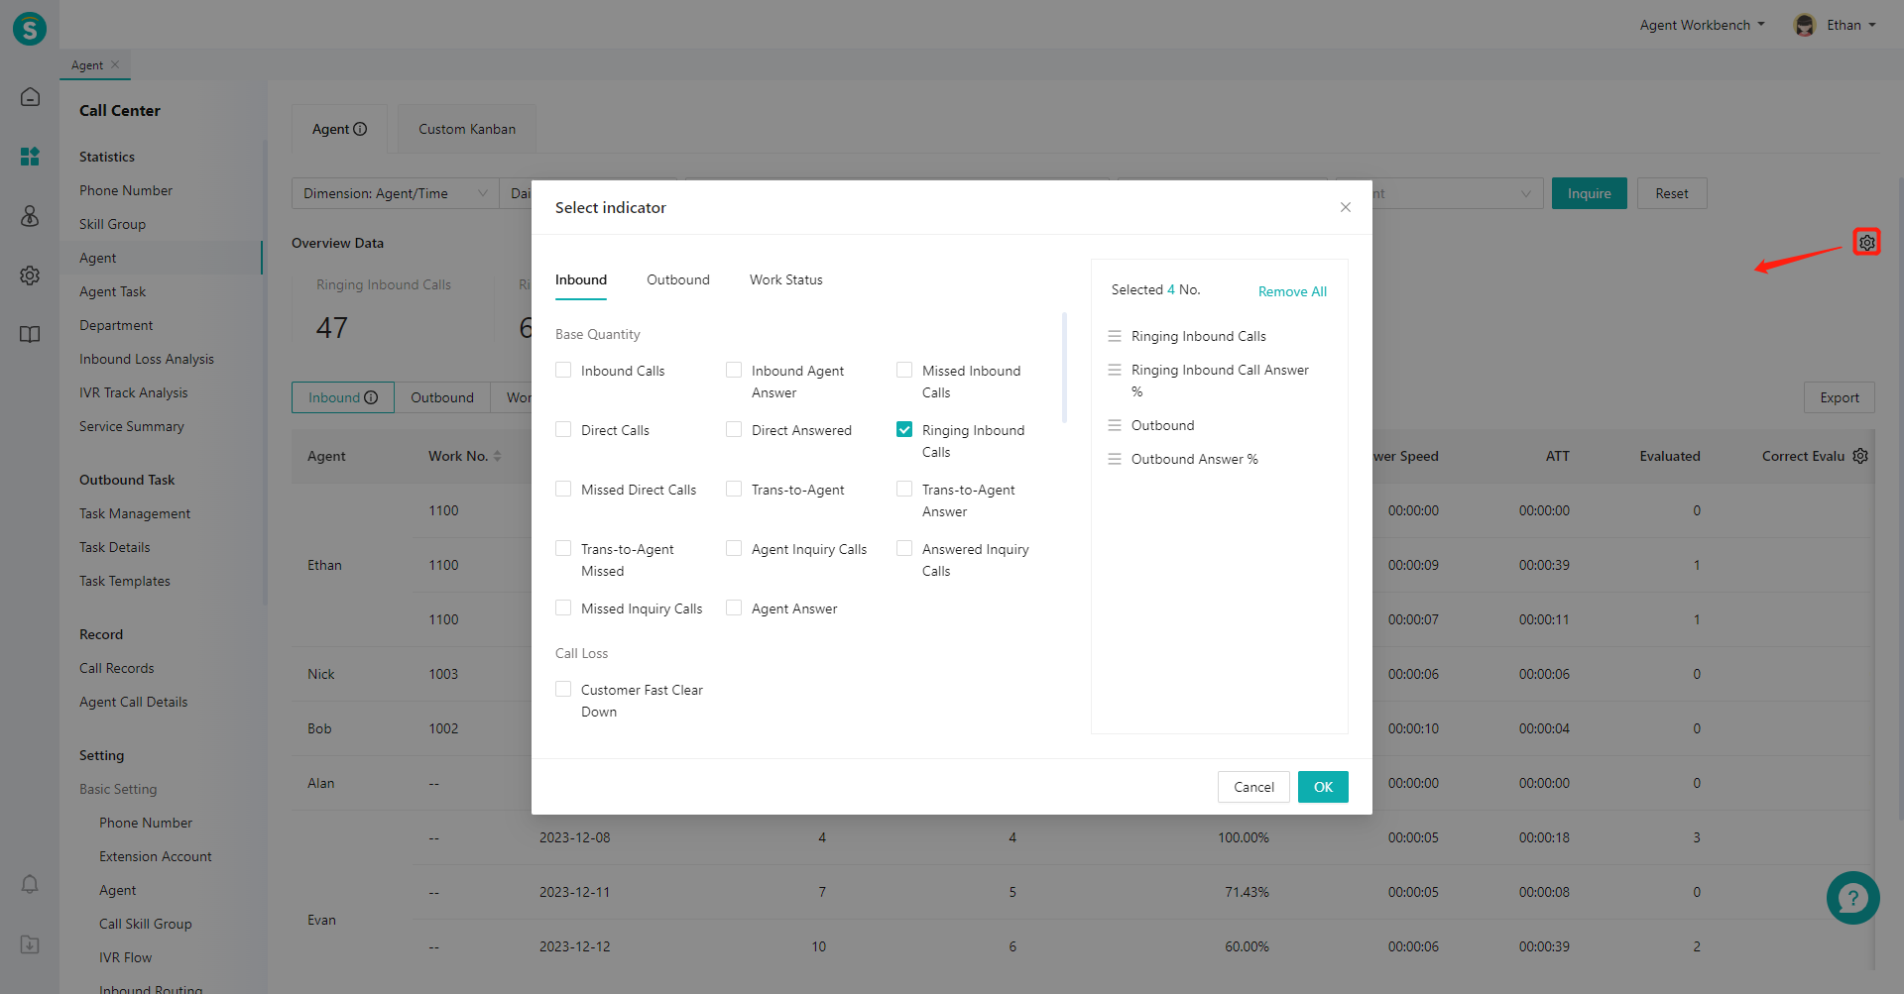
Task: Open IVR Track Analysis menu item
Action: pyautogui.click(x=134, y=392)
